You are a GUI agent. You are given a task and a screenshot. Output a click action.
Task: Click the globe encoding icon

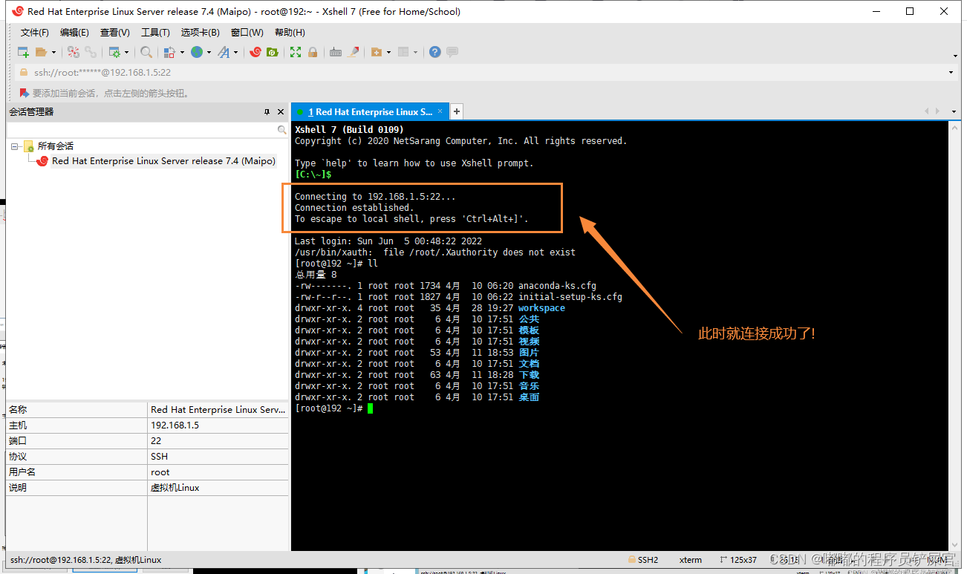(196, 52)
